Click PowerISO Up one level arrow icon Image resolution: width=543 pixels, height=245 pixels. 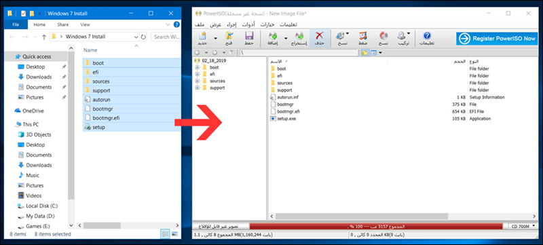pyautogui.click(x=231, y=53)
